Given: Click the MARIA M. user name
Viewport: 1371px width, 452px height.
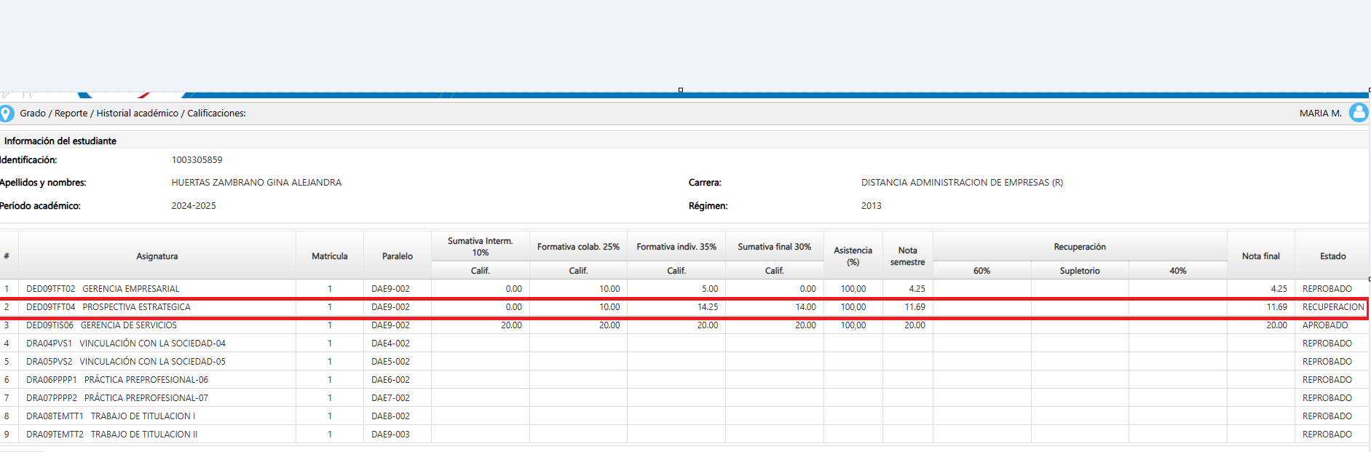Looking at the screenshot, I should 1320,114.
